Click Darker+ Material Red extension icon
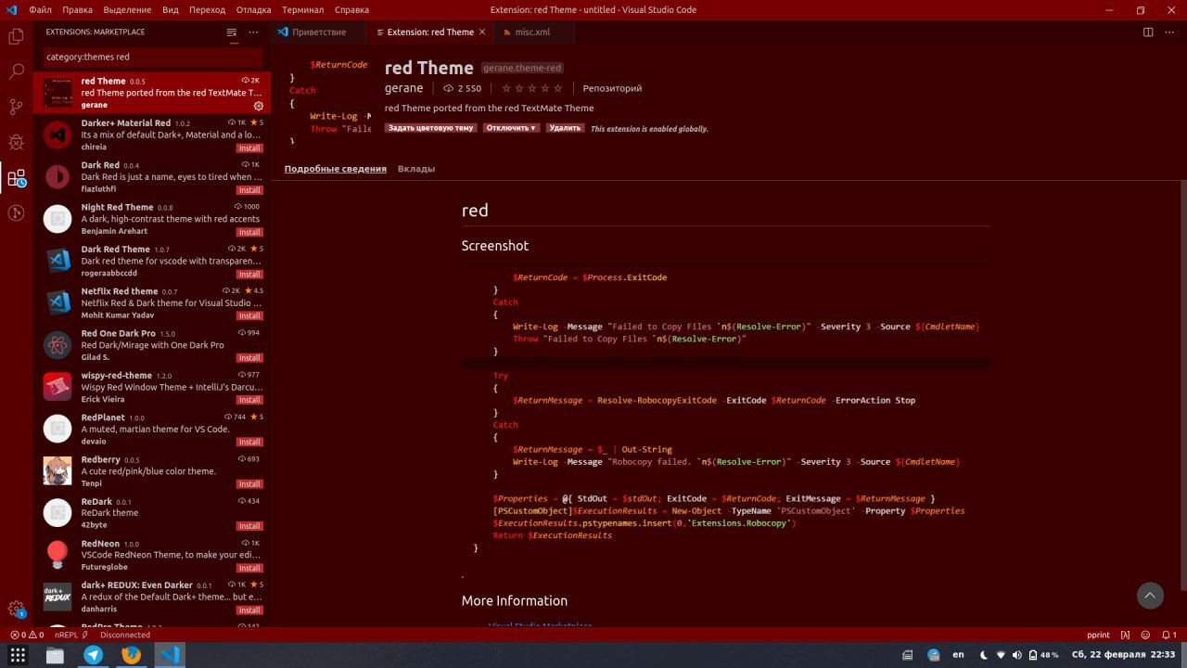 point(57,135)
